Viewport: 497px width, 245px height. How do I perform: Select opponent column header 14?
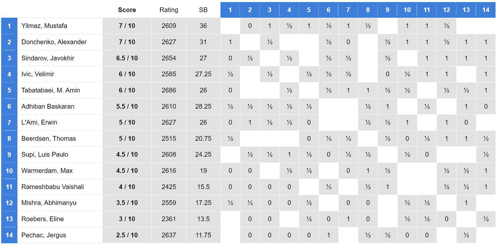tap(486, 10)
